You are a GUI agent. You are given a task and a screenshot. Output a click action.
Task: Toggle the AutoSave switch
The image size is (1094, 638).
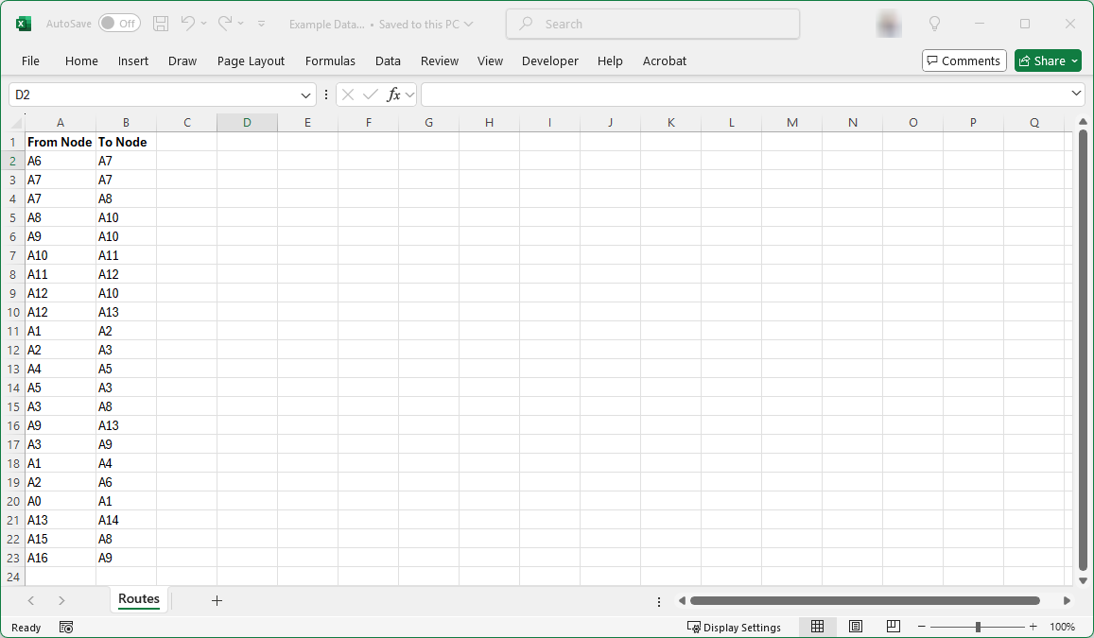119,24
